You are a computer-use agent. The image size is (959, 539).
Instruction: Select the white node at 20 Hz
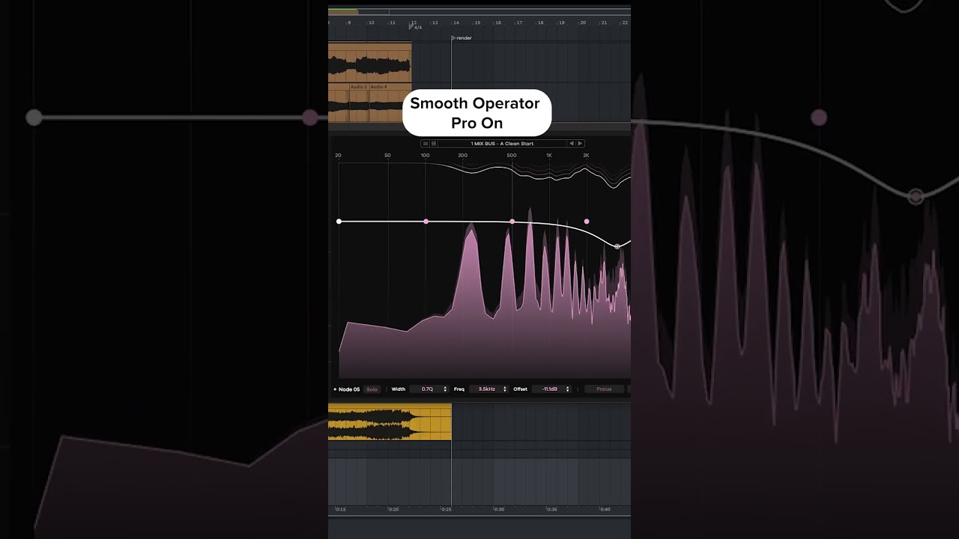tap(339, 222)
